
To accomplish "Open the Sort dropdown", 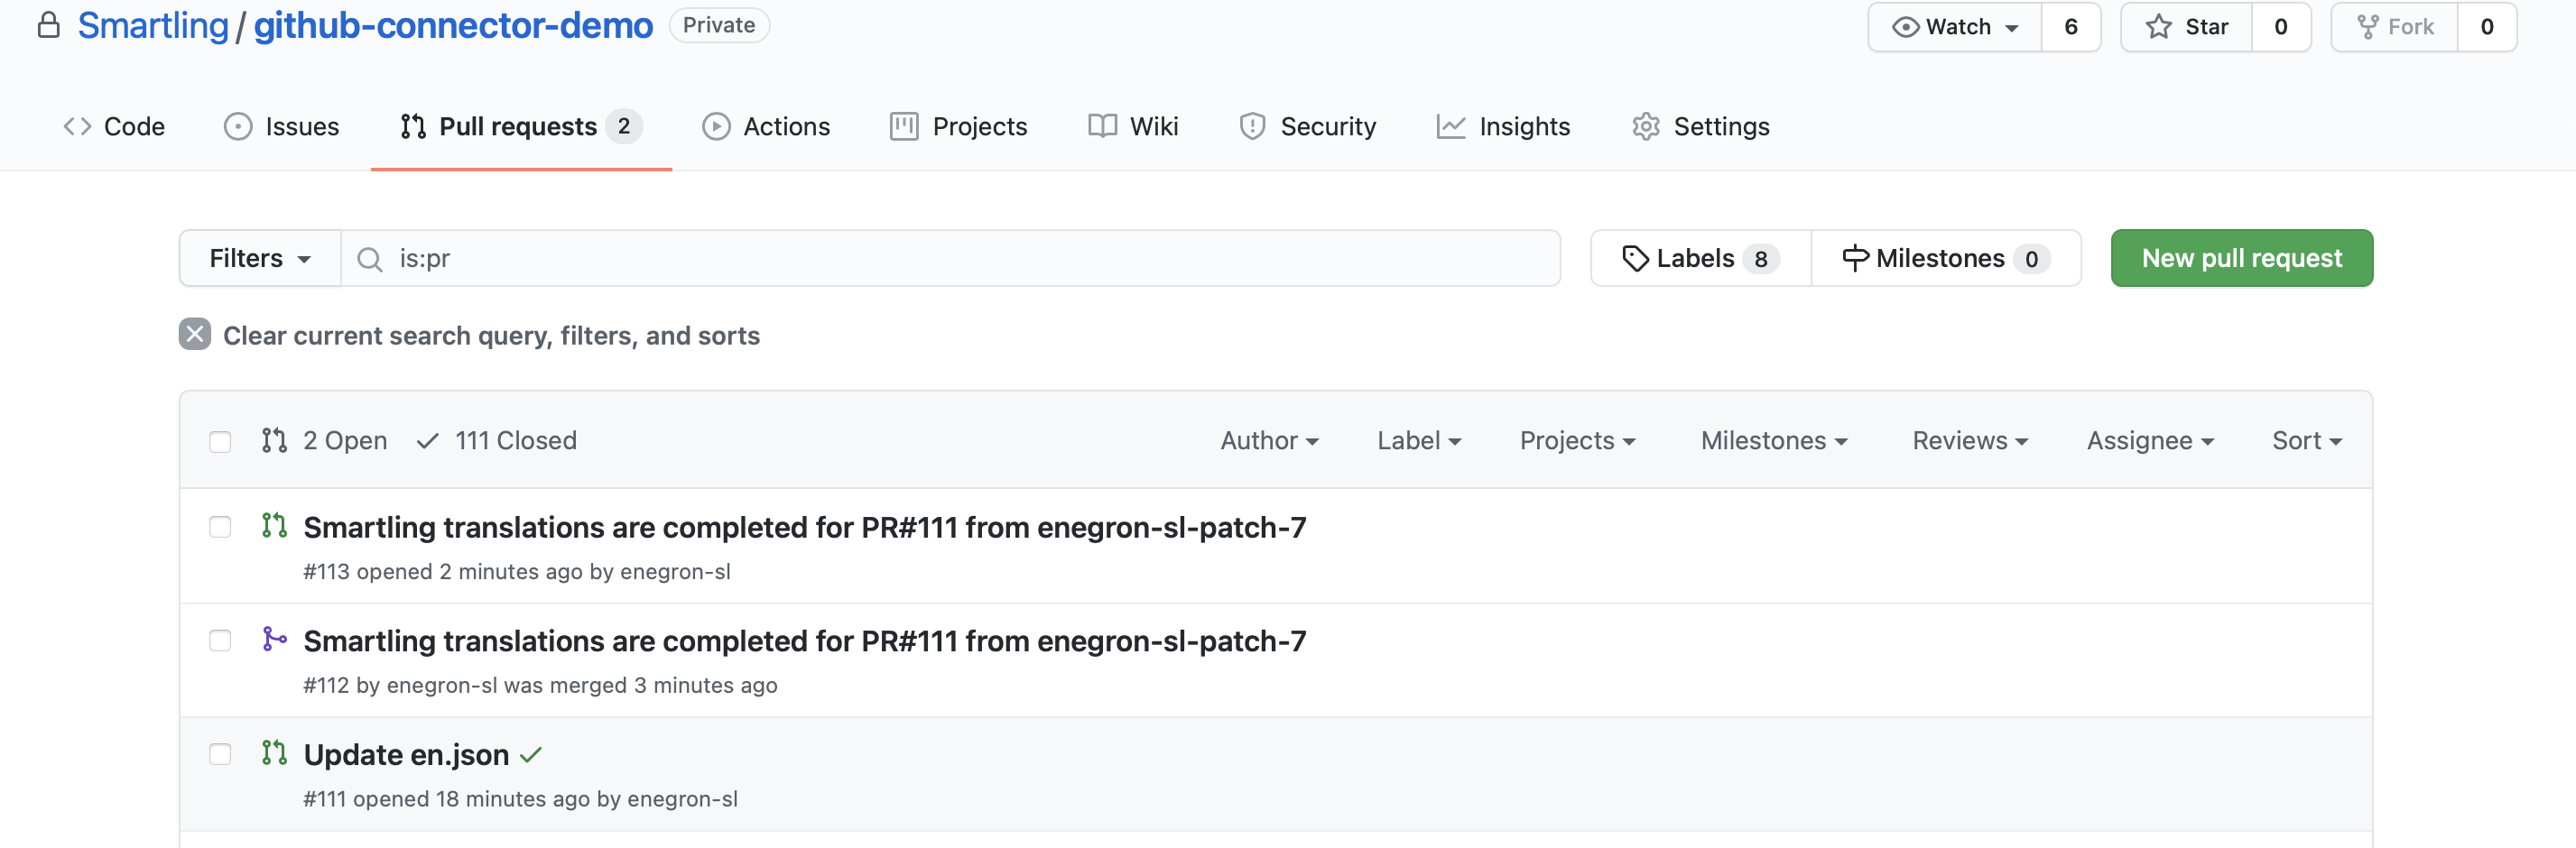I will click(x=2307, y=441).
